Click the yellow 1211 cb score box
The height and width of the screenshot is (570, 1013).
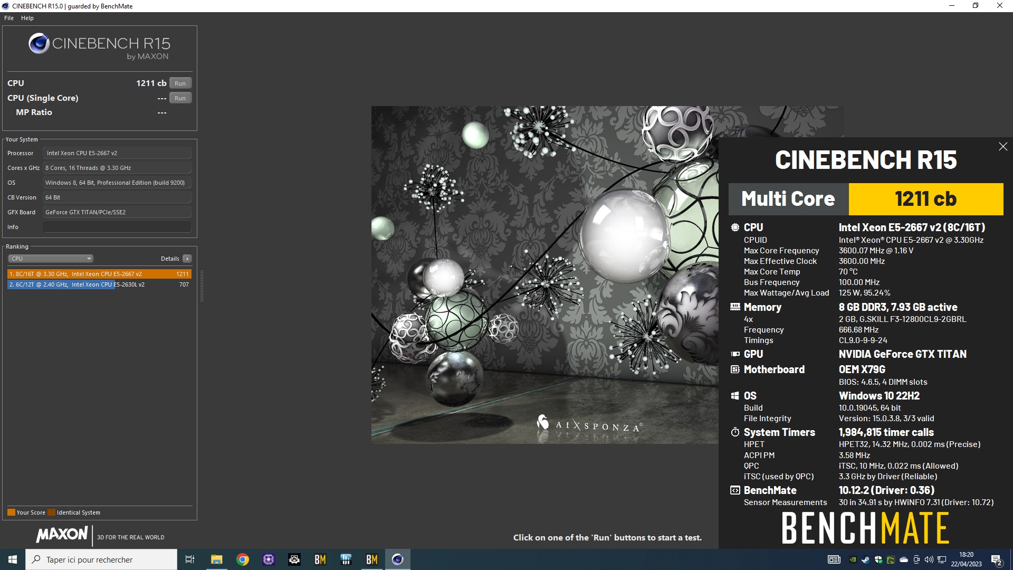(x=926, y=199)
